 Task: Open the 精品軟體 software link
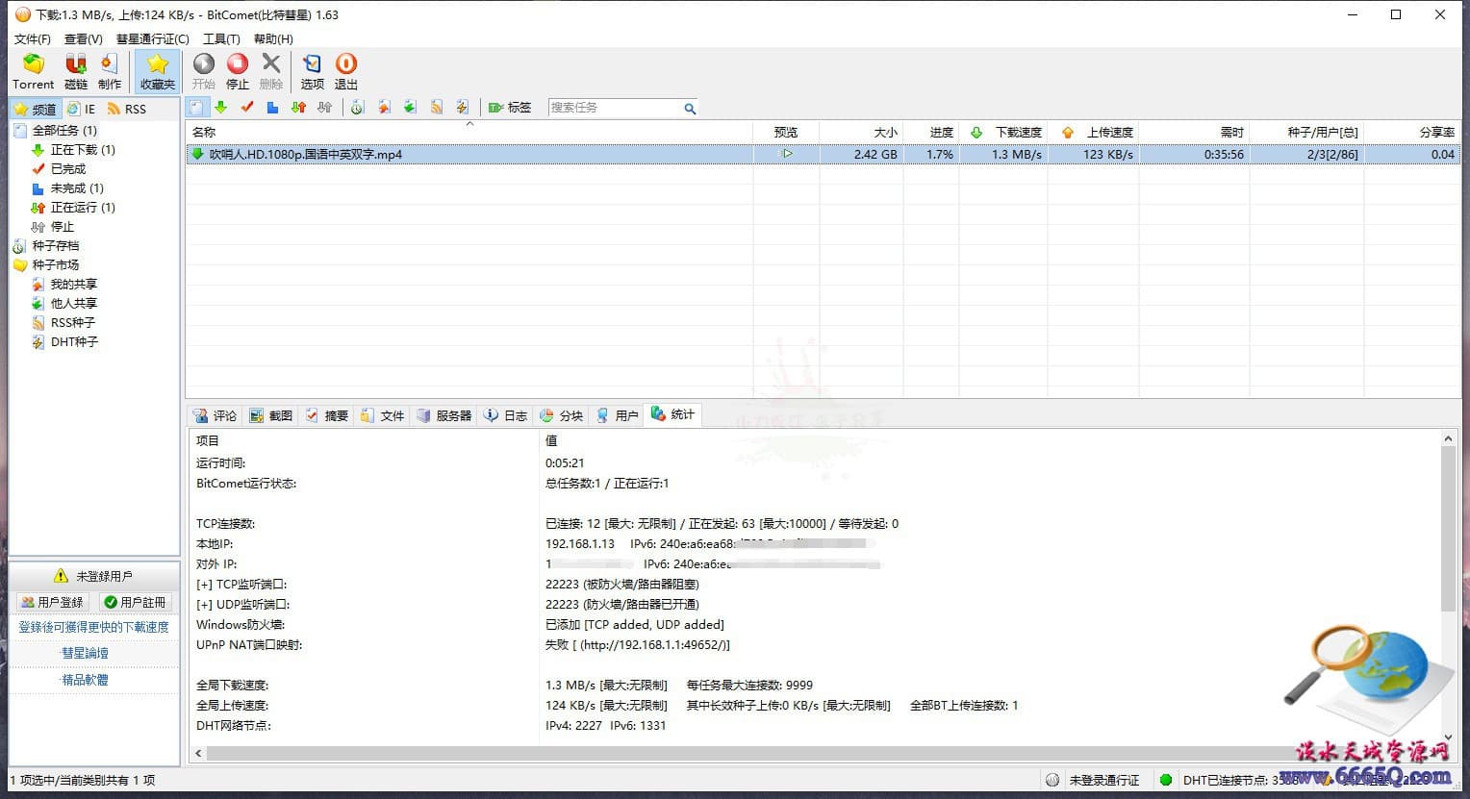(x=85, y=680)
